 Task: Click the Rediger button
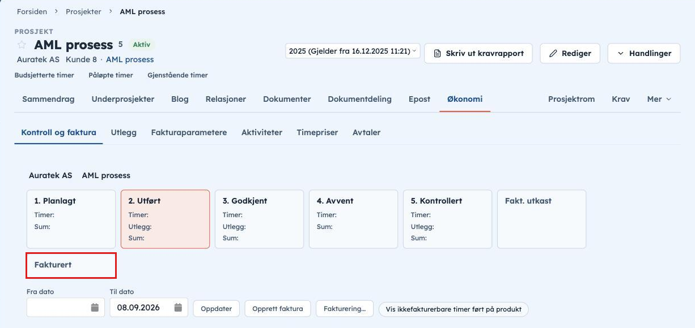coord(570,53)
